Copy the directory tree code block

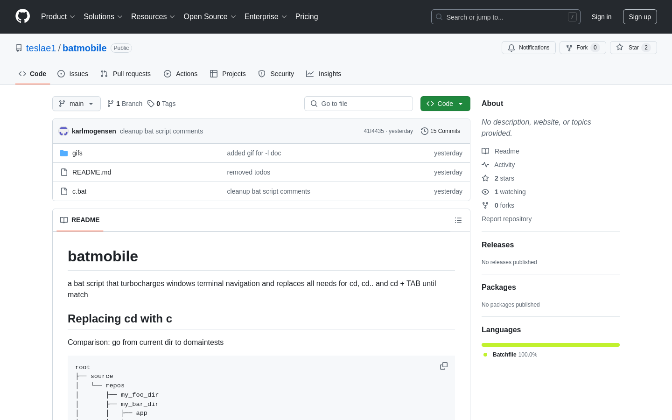click(444, 366)
